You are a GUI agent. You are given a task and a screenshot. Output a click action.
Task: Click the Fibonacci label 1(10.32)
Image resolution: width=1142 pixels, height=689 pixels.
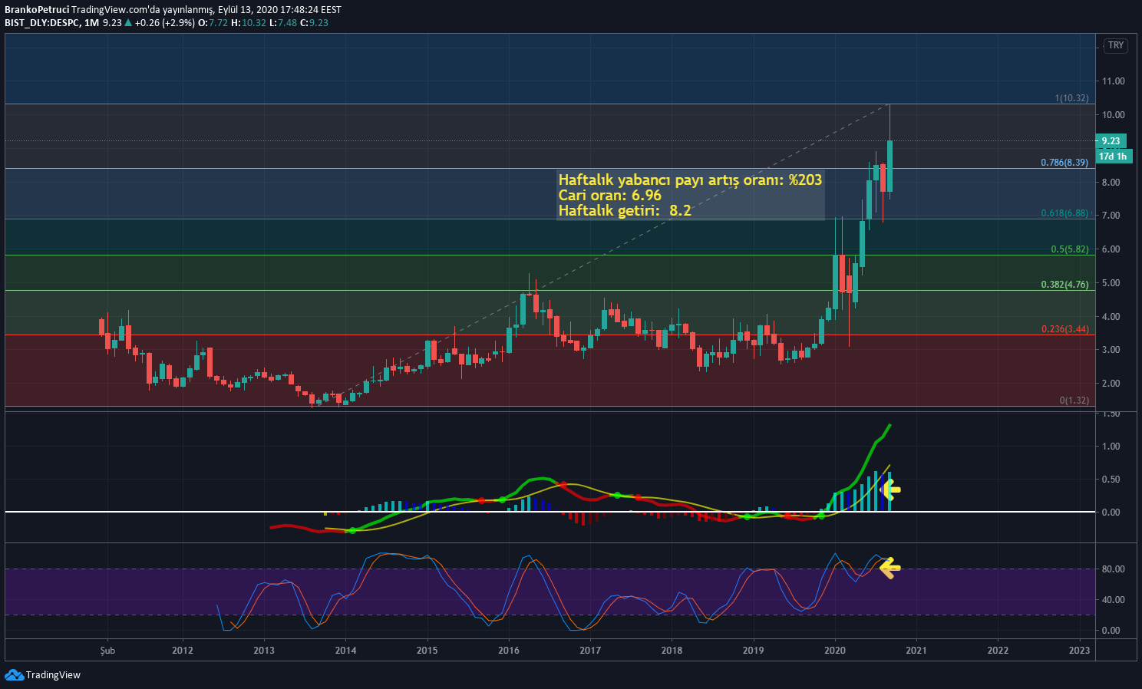(x=1071, y=98)
